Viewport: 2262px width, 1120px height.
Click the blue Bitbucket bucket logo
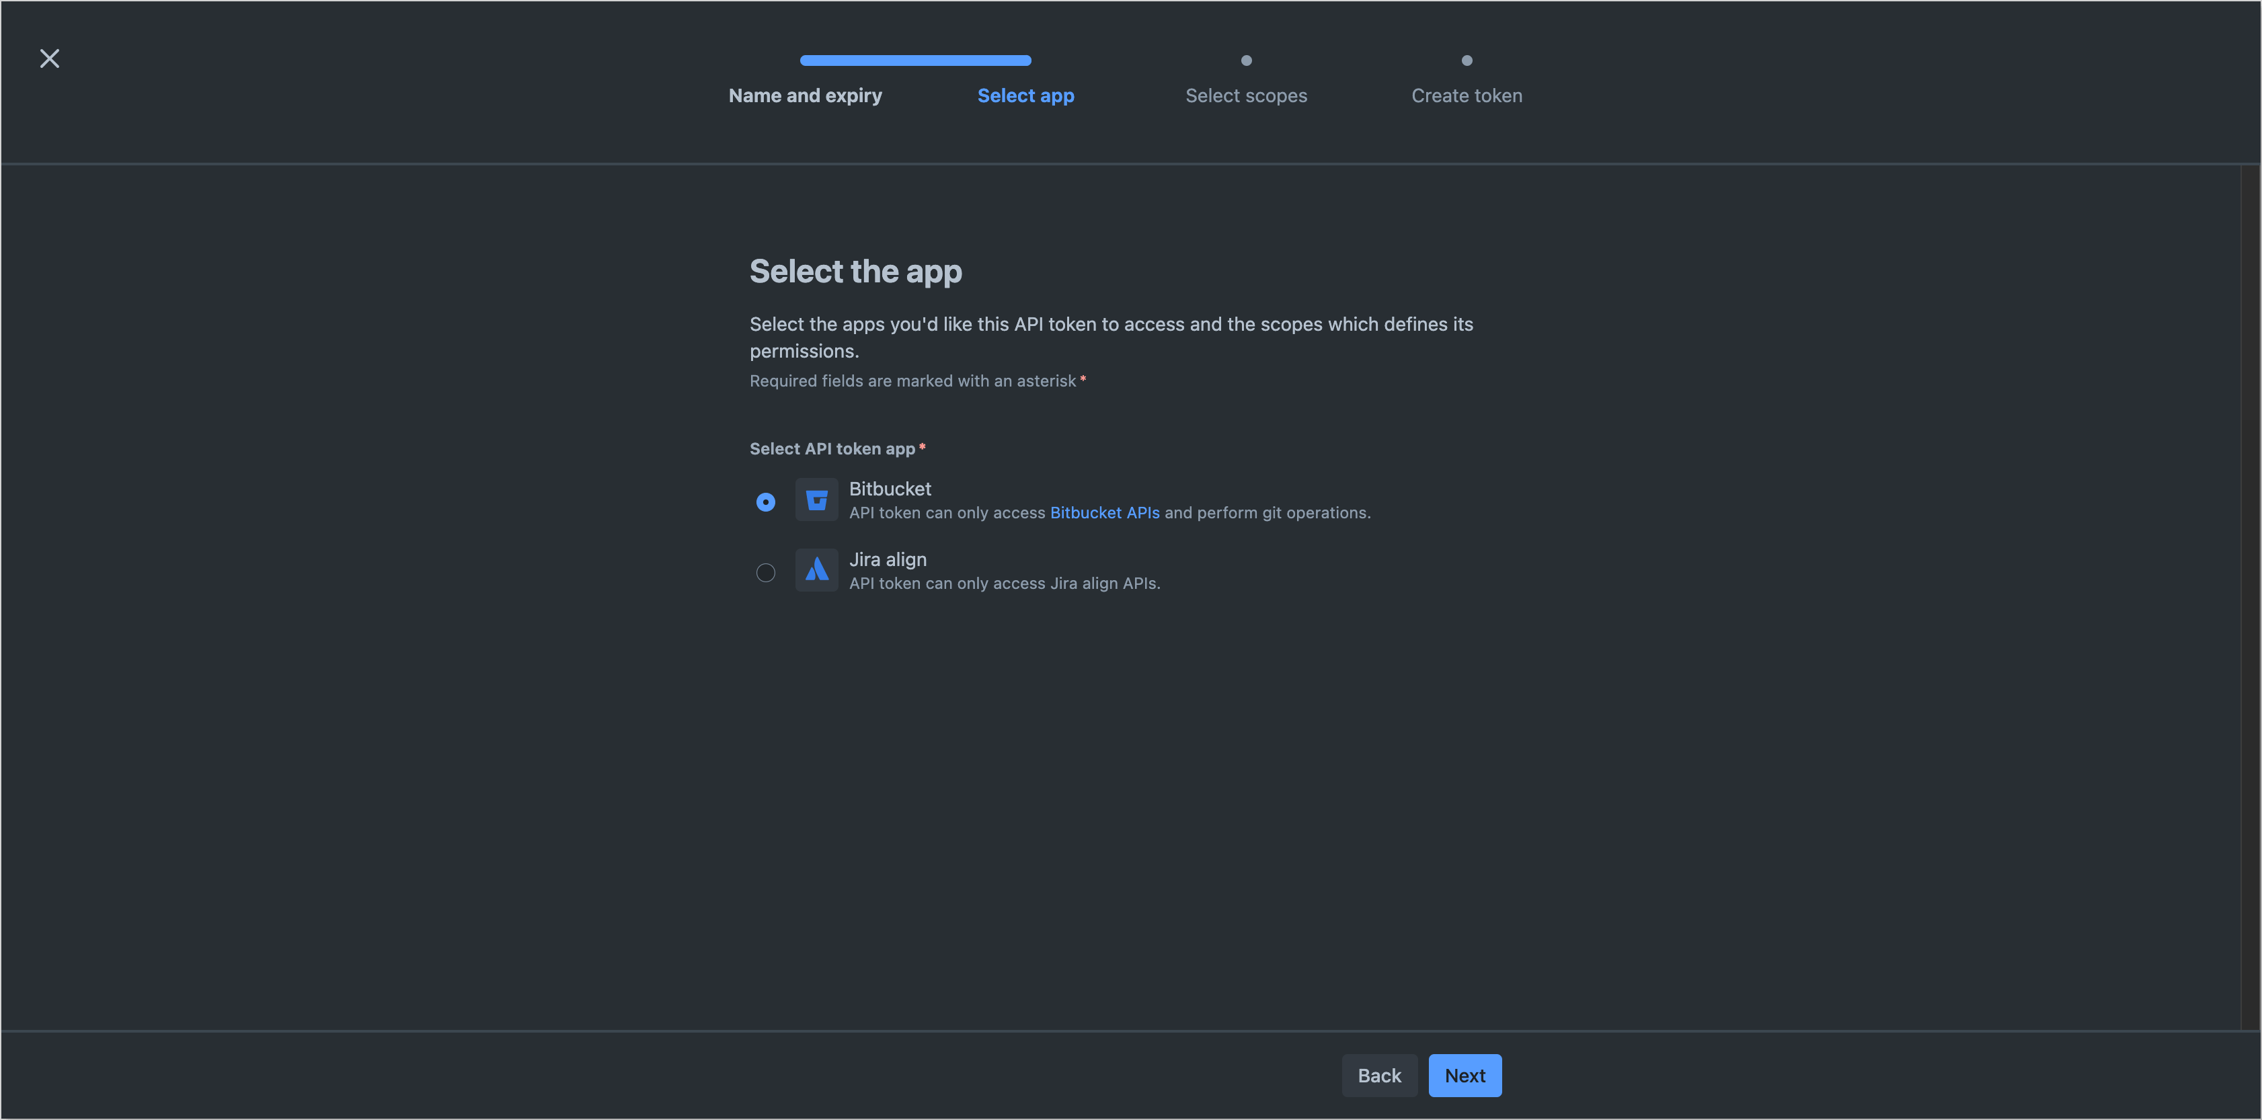(x=816, y=499)
